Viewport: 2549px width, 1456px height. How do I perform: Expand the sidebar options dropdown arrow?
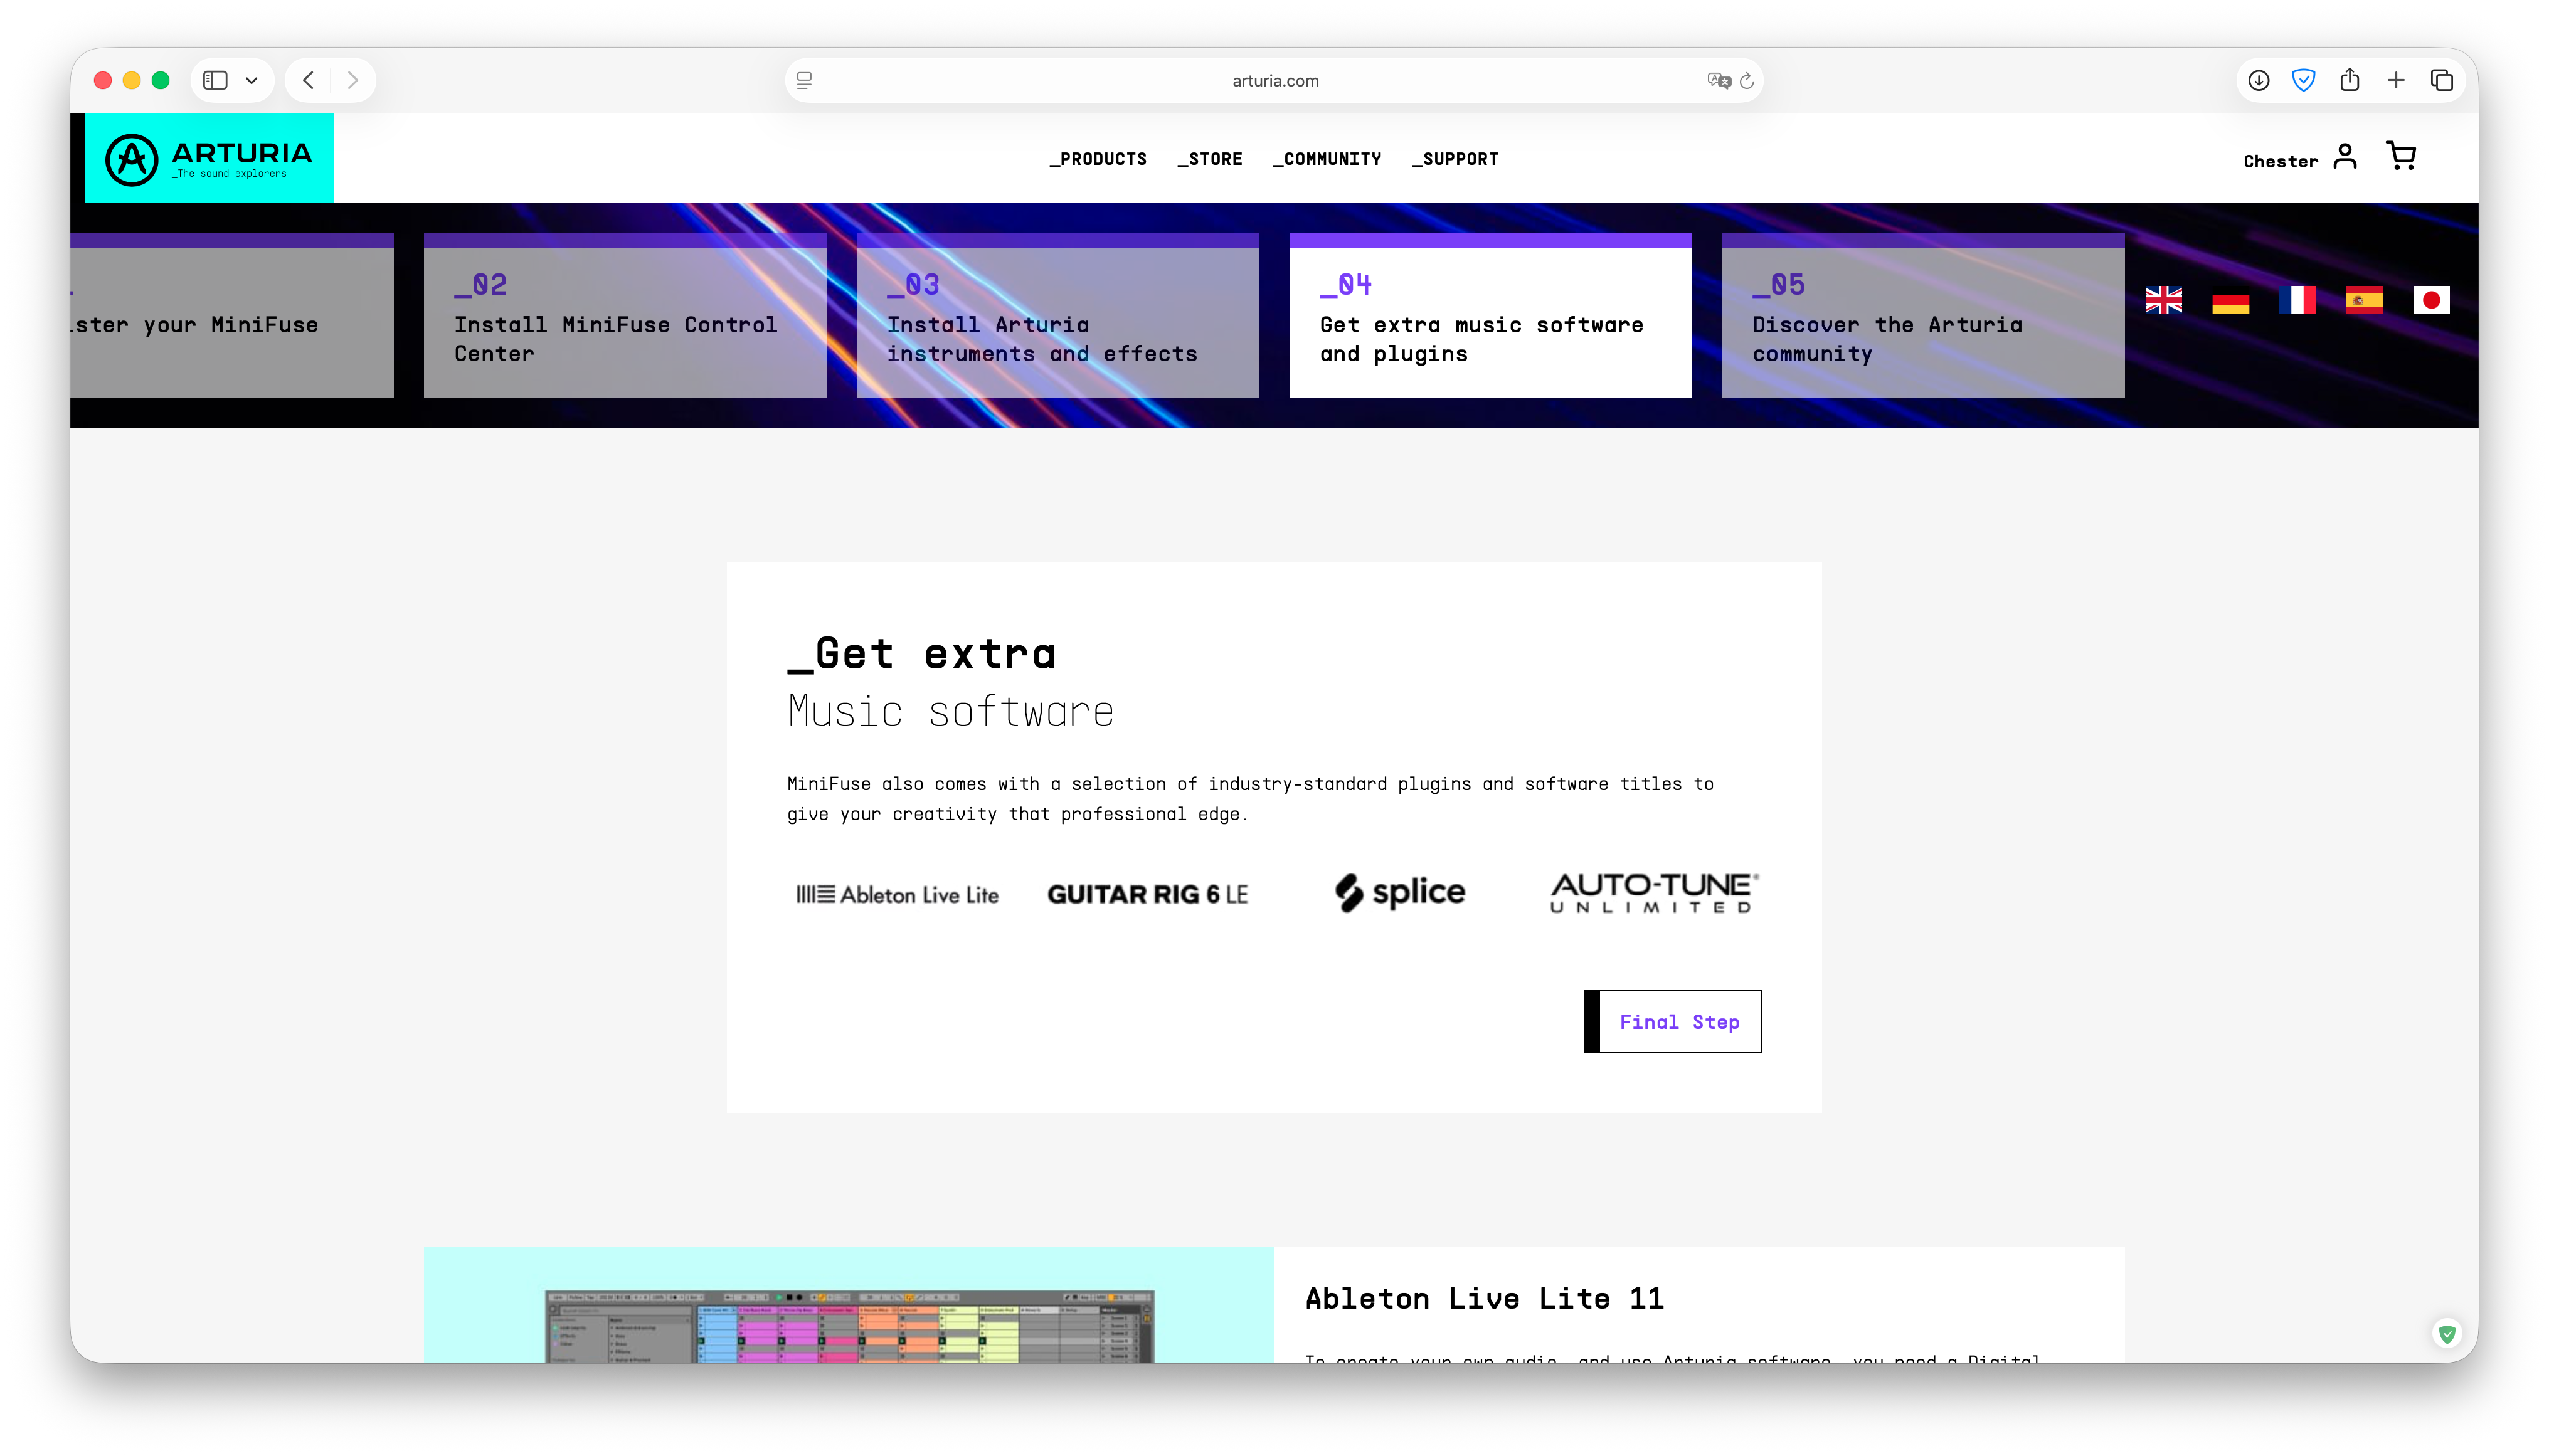pos(251,80)
